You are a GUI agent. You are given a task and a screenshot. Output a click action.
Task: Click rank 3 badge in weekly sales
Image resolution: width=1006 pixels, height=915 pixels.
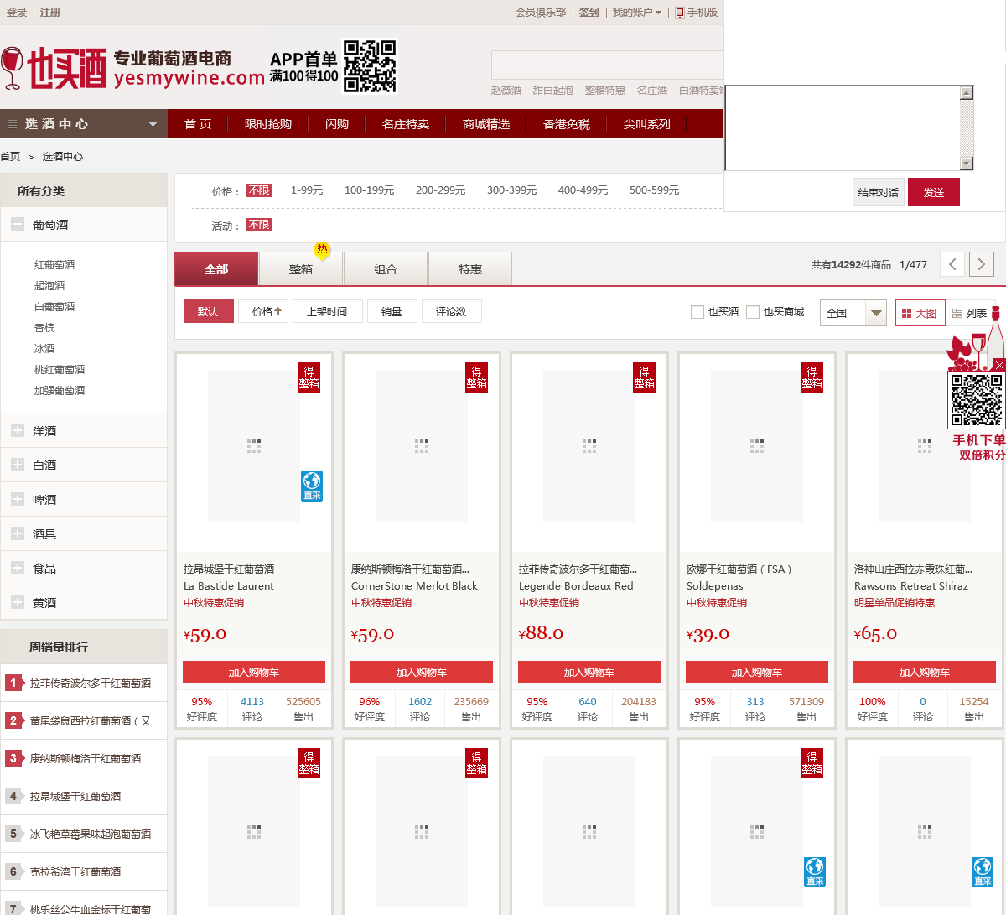[13, 758]
